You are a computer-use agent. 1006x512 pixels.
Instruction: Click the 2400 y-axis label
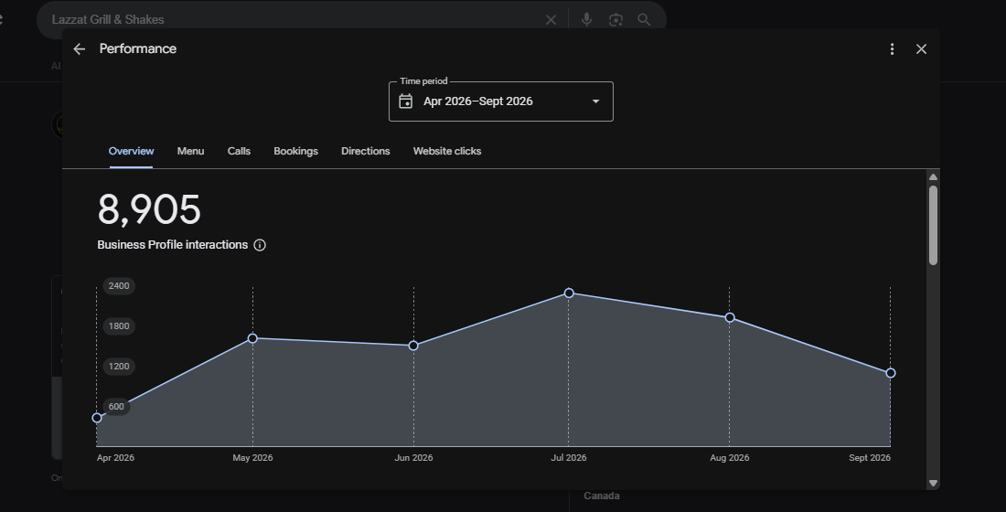click(119, 286)
